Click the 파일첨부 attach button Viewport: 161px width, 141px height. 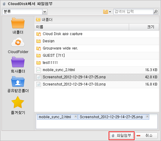click(122, 136)
